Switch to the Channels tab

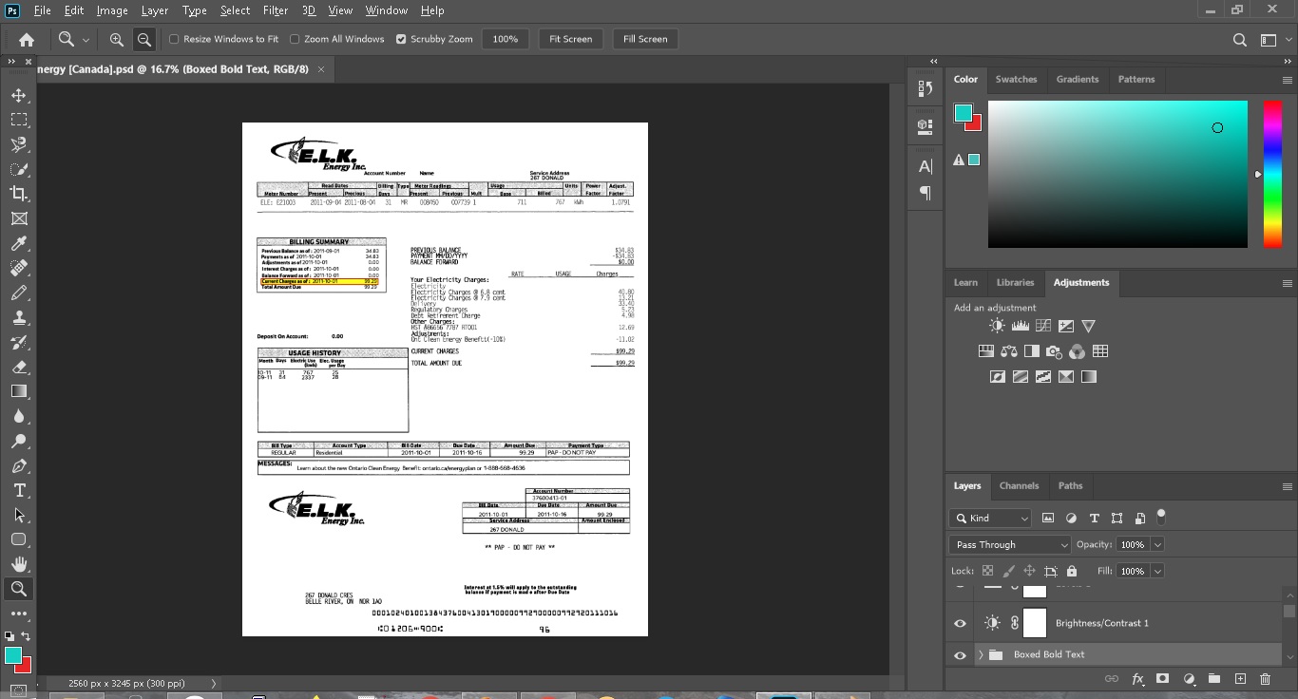point(1019,485)
